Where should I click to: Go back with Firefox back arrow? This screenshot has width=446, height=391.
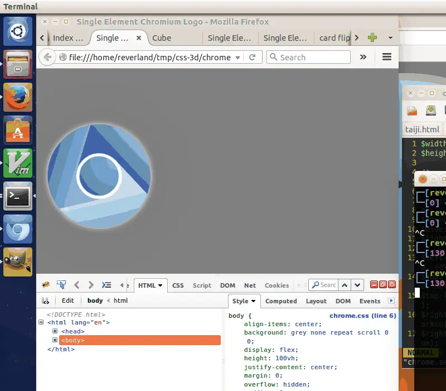coord(47,57)
